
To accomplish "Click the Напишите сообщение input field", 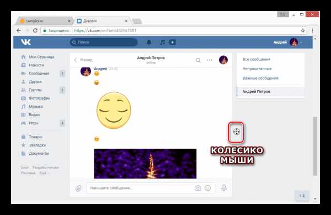I will [x=140, y=188].
